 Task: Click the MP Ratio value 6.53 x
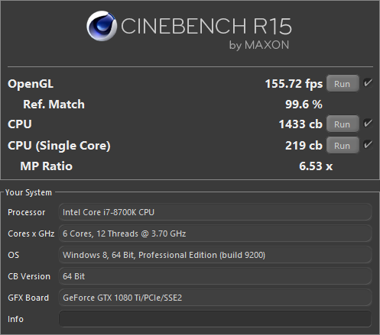coord(316,166)
